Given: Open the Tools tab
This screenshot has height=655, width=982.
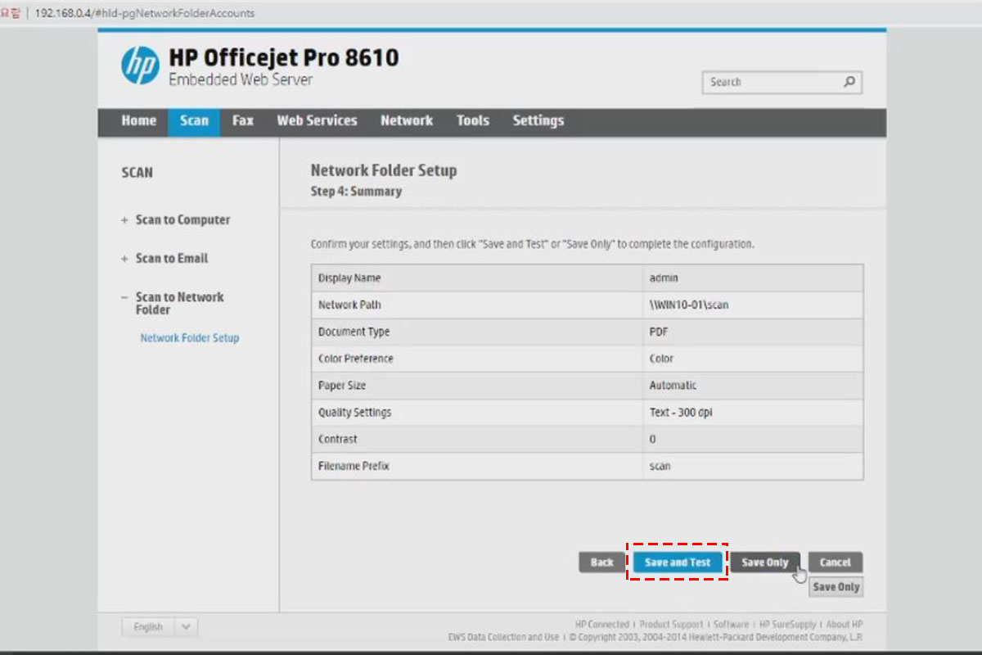Looking at the screenshot, I should click(473, 121).
